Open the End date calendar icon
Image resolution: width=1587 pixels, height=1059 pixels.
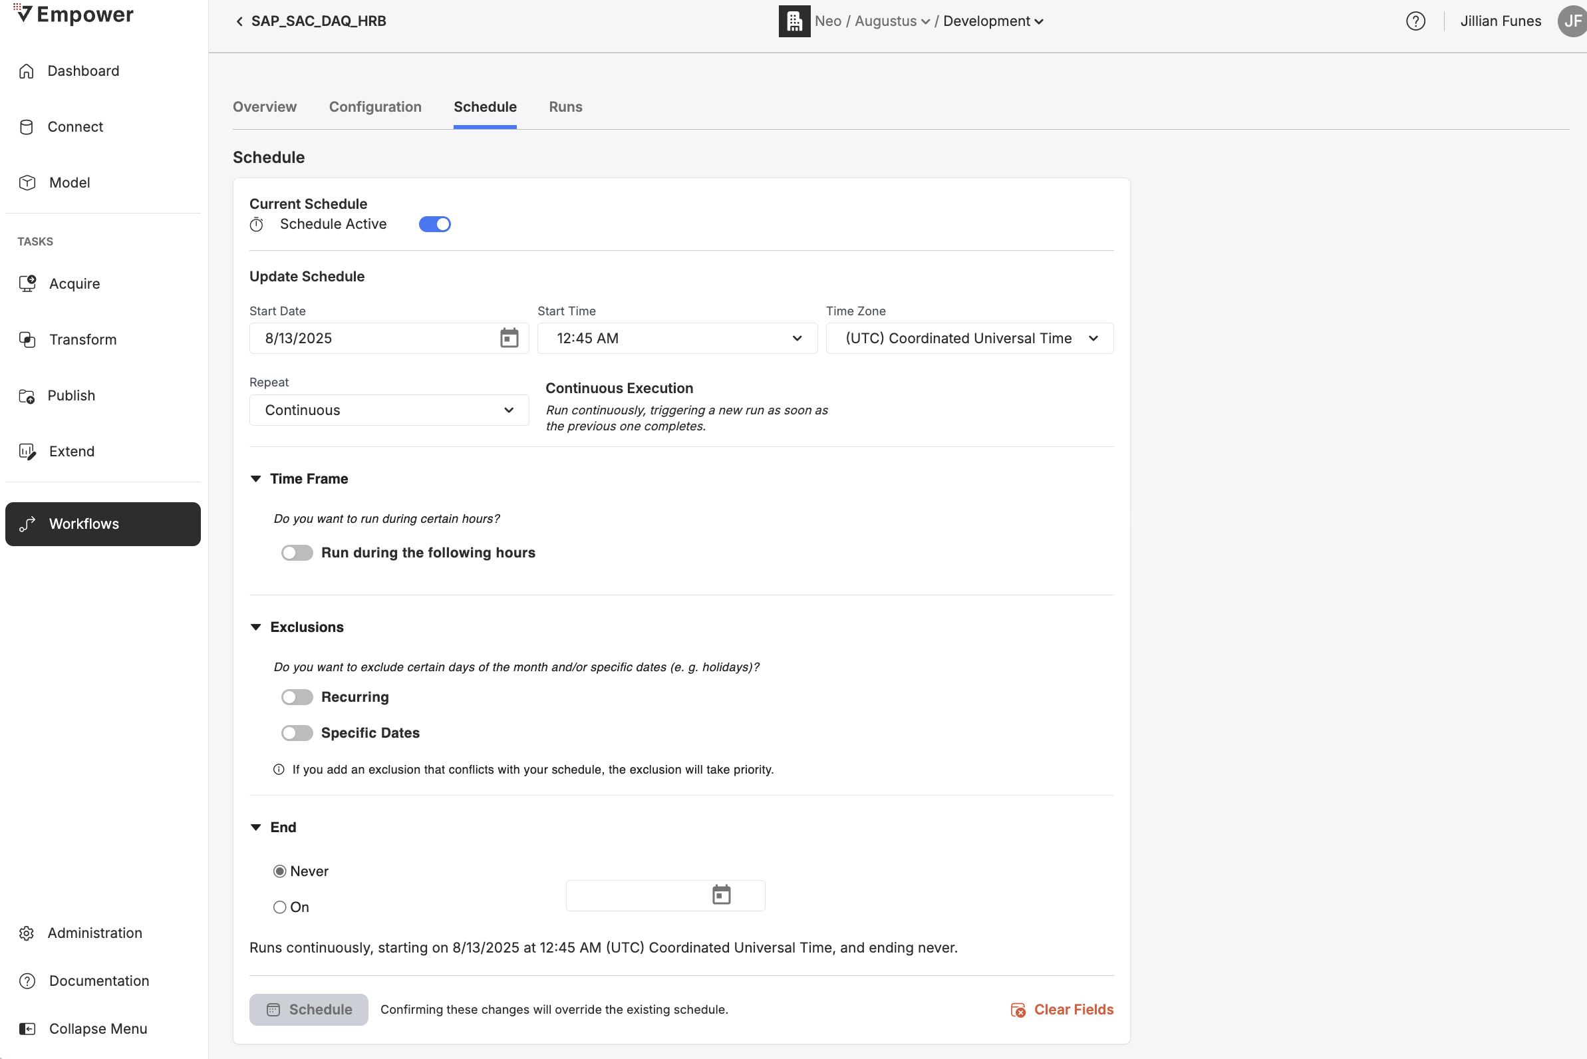[x=721, y=895]
